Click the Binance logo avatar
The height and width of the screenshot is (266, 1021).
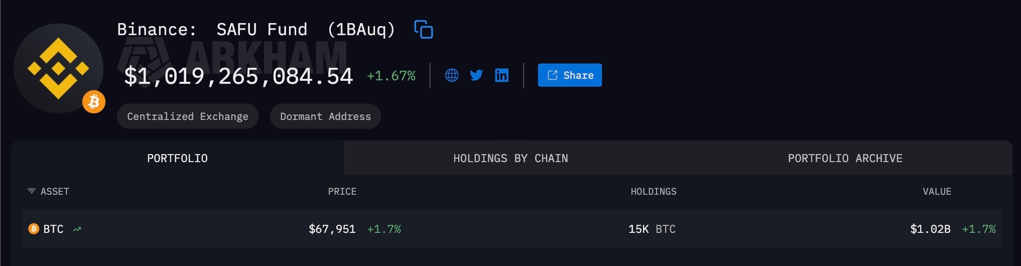[x=58, y=68]
